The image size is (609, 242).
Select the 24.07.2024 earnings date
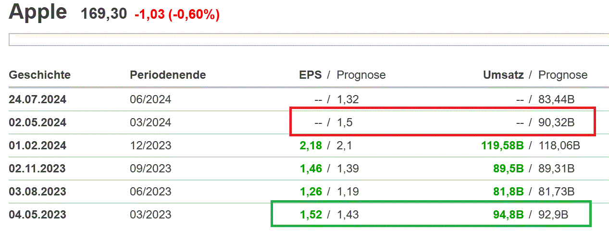pos(37,100)
